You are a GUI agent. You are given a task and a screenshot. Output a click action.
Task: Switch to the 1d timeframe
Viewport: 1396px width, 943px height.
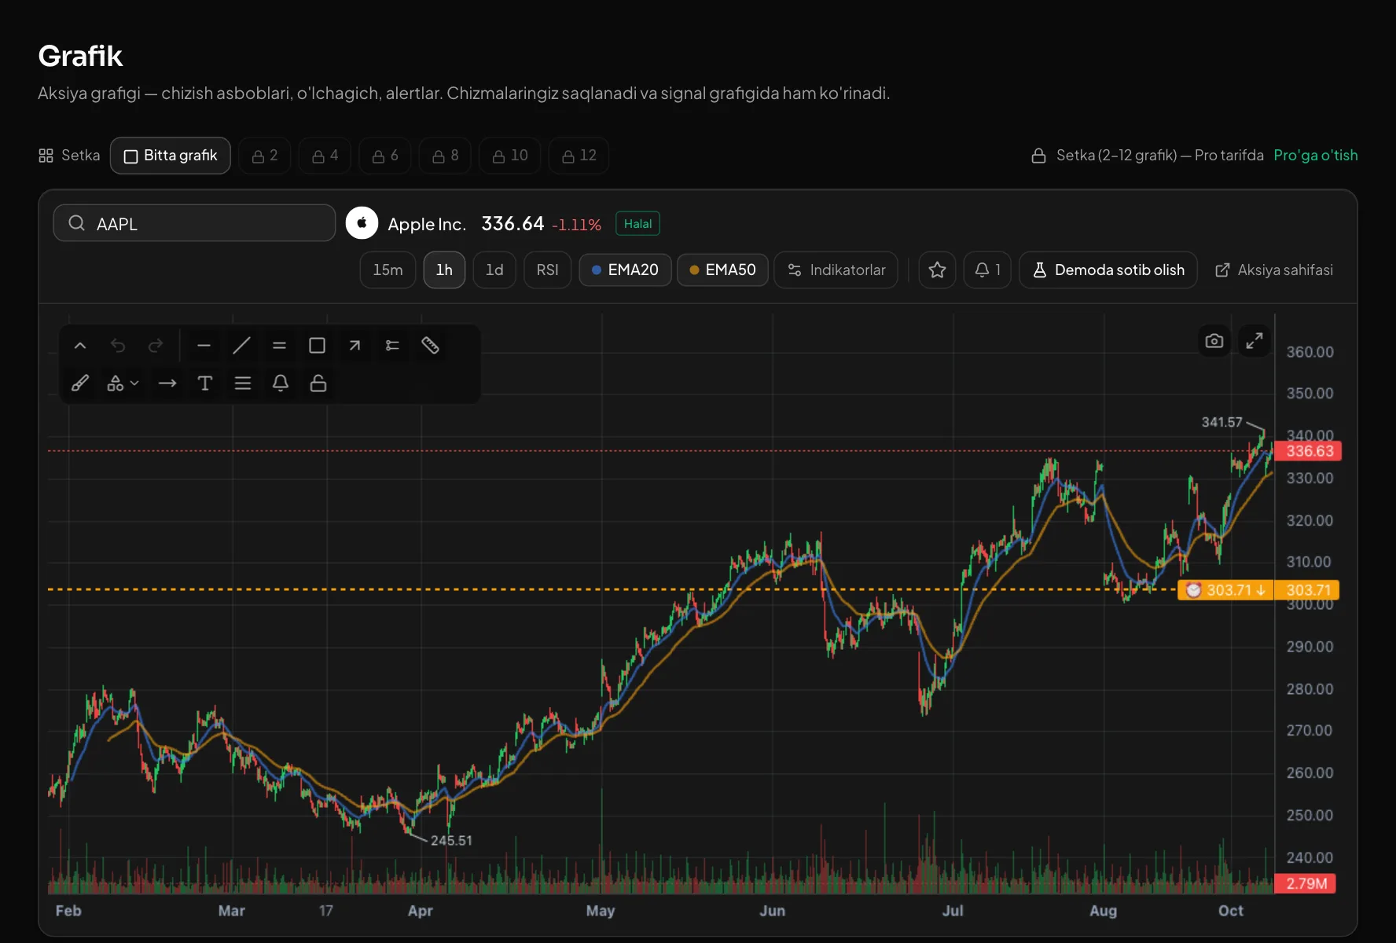point(494,270)
